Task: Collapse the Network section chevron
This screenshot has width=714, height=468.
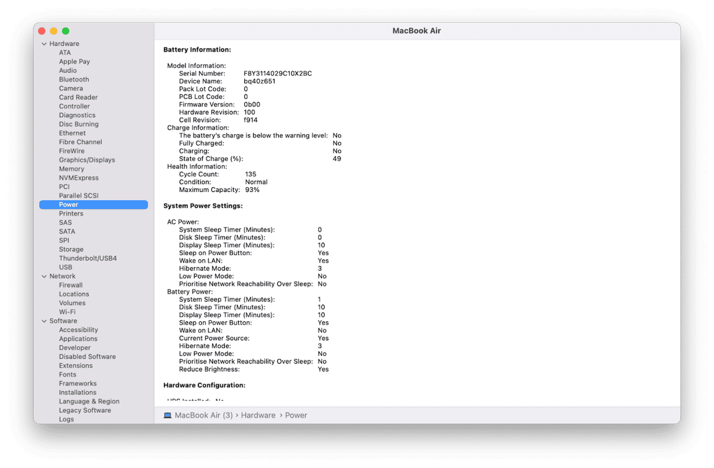Action: pos(44,277)
